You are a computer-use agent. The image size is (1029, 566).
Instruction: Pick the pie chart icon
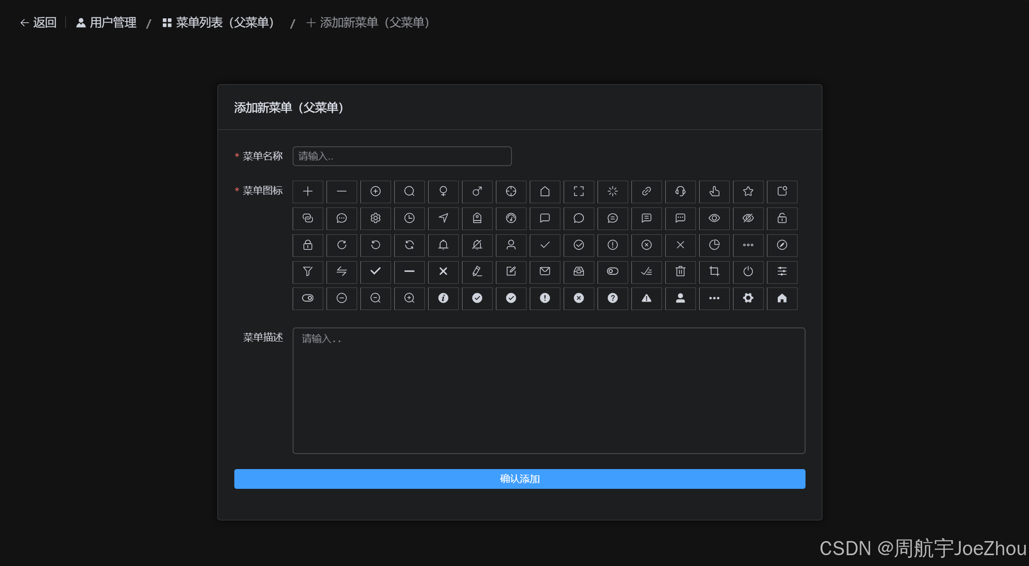point(714,245)
